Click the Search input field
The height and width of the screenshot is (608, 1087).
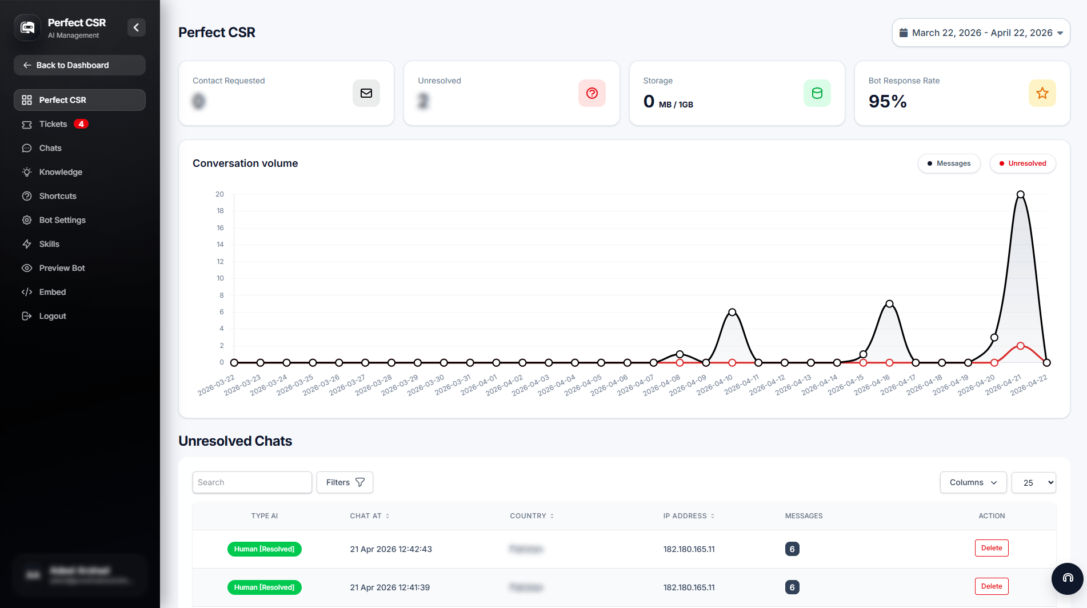[252, 482]
